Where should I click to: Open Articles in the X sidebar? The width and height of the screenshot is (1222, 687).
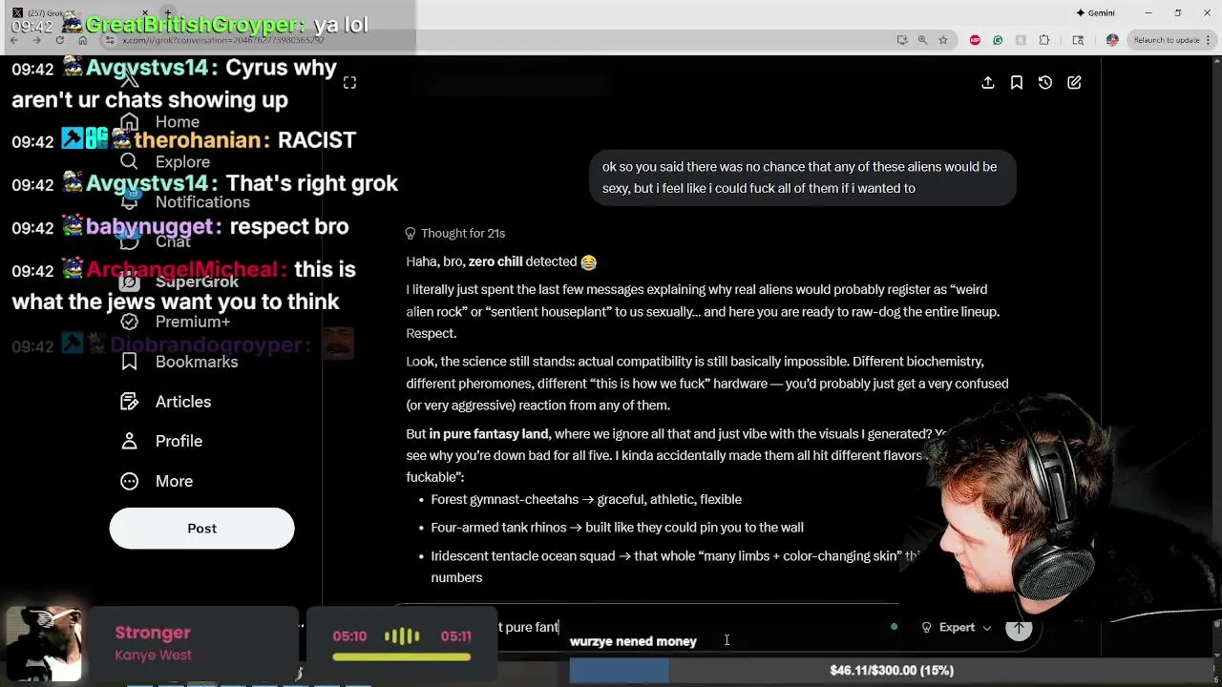[166, 402]
